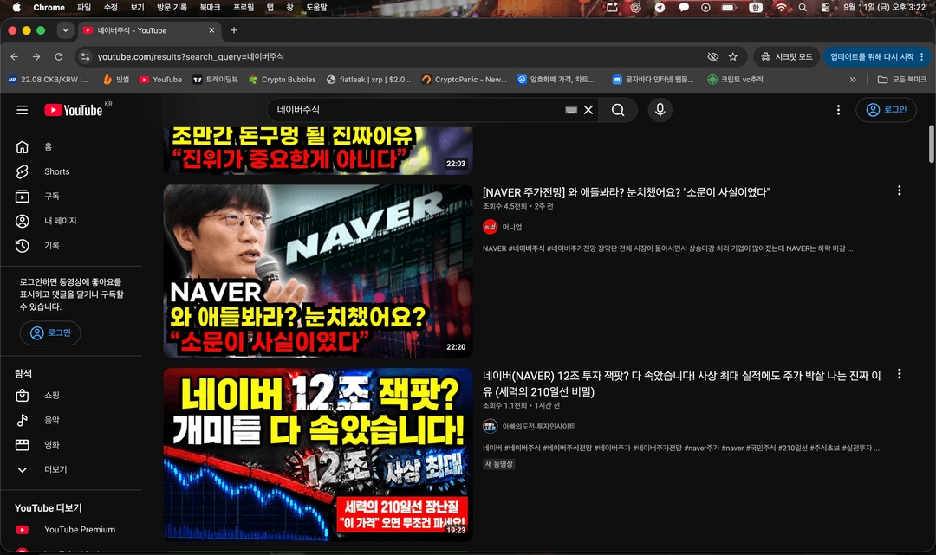Open the Wi-Fi status menu

[781, 7]
